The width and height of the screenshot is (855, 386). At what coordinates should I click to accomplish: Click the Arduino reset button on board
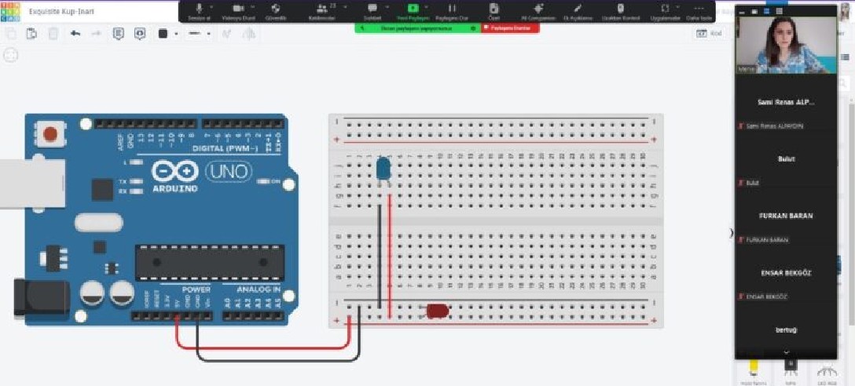[50, 134]
